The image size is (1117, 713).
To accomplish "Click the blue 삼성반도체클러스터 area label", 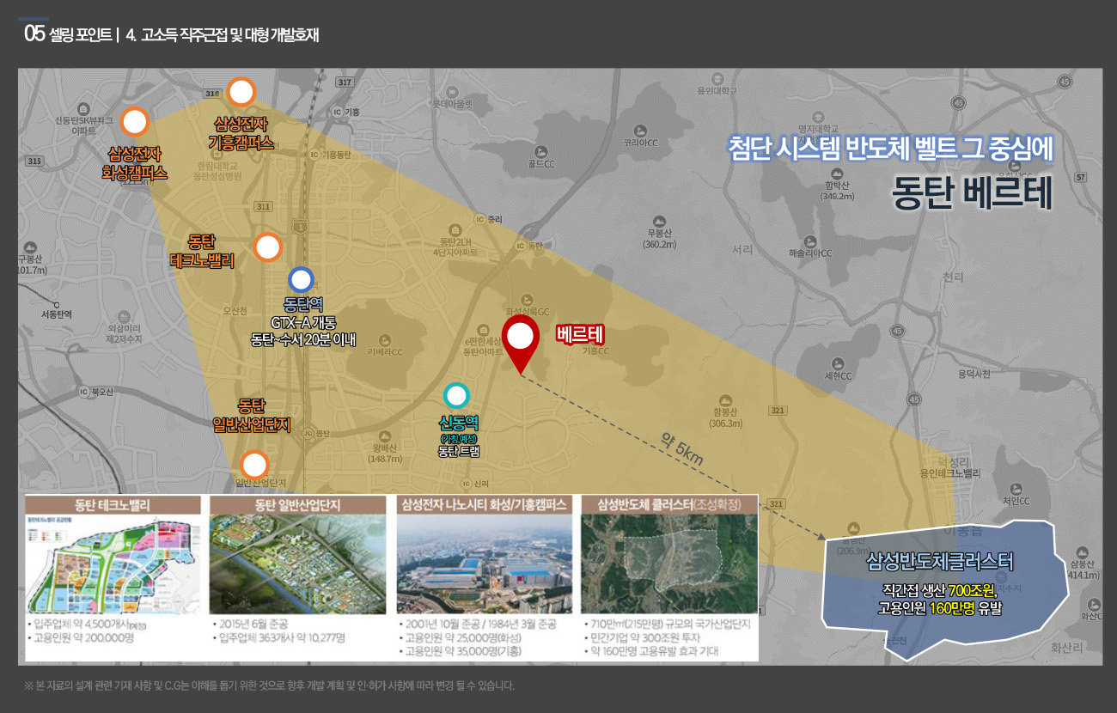I will pos(939,563).
